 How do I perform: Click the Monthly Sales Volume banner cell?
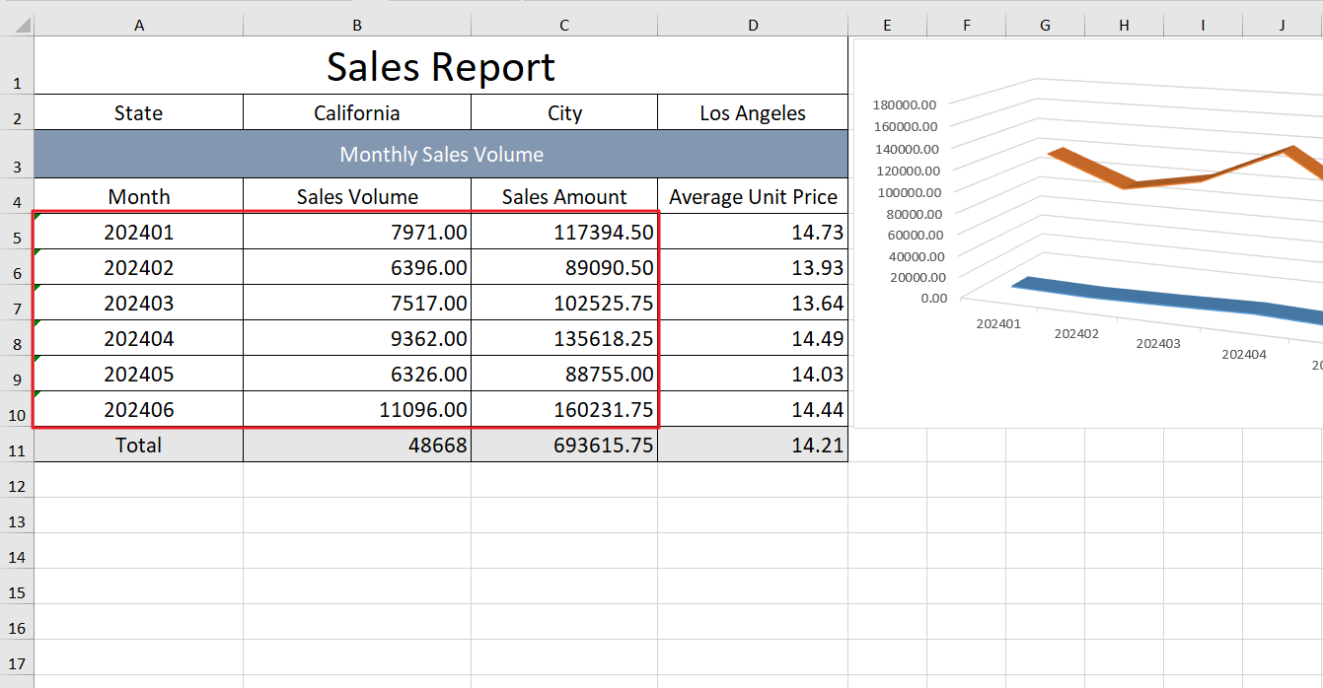tap(440, 155)
